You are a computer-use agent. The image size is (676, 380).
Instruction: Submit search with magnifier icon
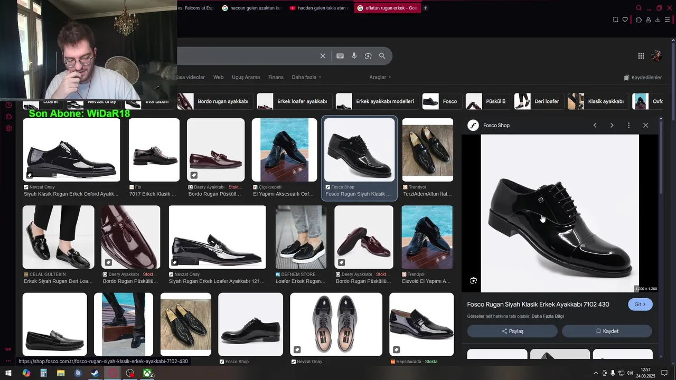point(382,56)
